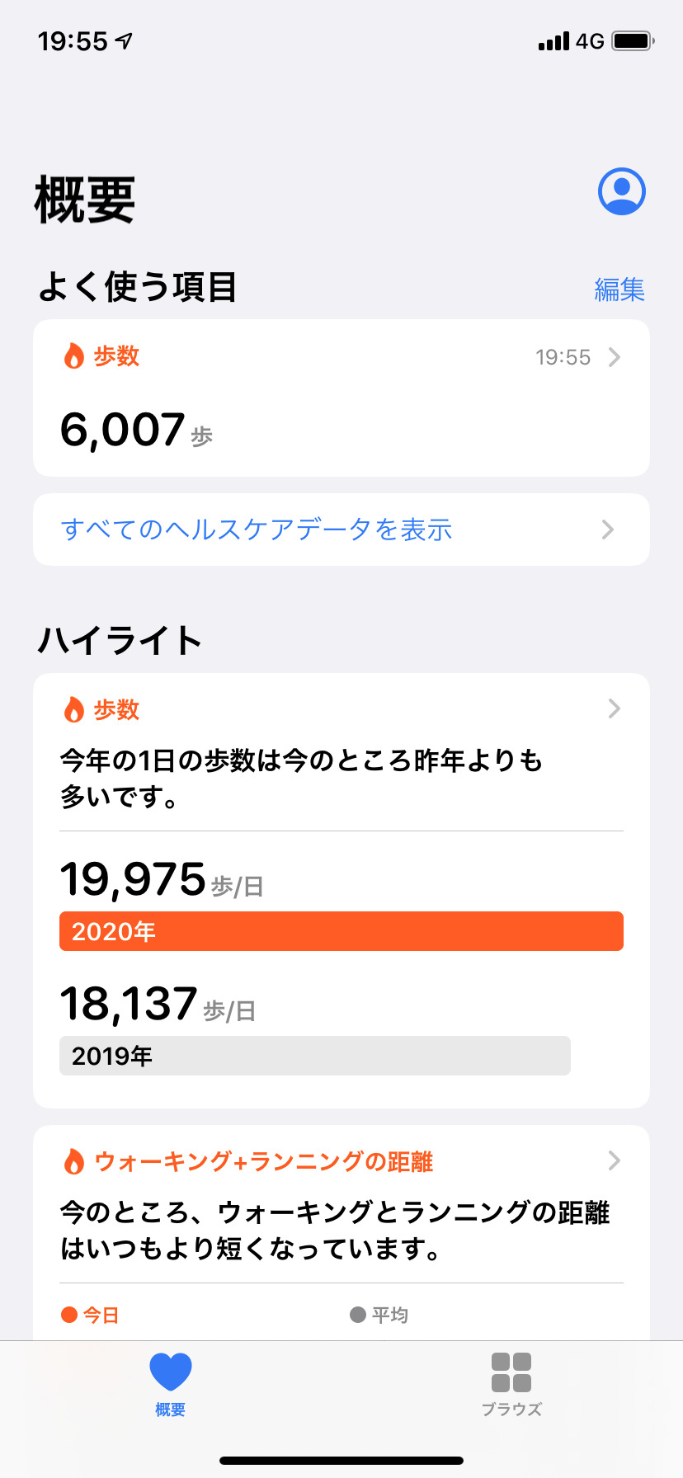The width and height of the screenshot is (683, 1478).
Task: Open chevron on ウォーキング+ランニングの距離 card
Action: 614,1160
